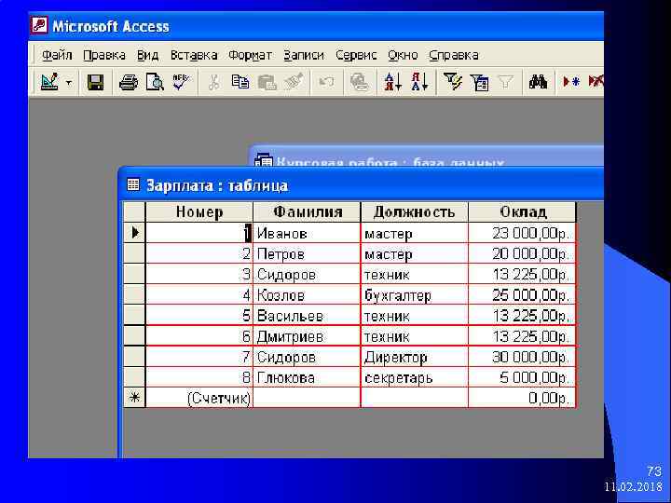Click the Петров cell
Screen dimensions: 671x503
pos(307,253)
